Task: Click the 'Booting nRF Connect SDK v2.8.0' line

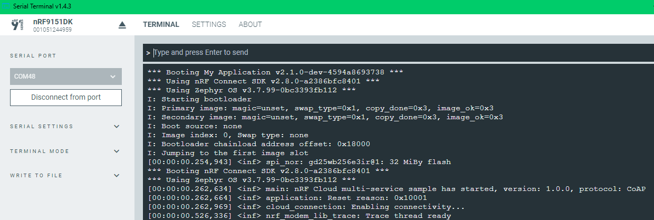Action: pos(268,171)
